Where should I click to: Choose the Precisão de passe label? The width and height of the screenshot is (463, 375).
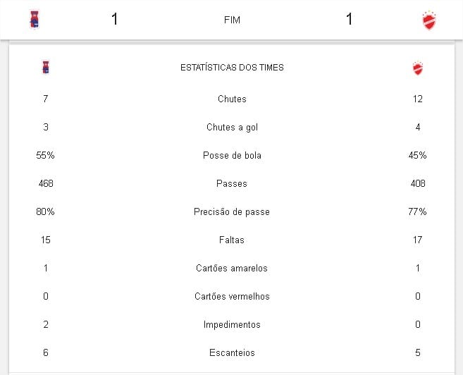pyautogui.click(x=232, y=211)
